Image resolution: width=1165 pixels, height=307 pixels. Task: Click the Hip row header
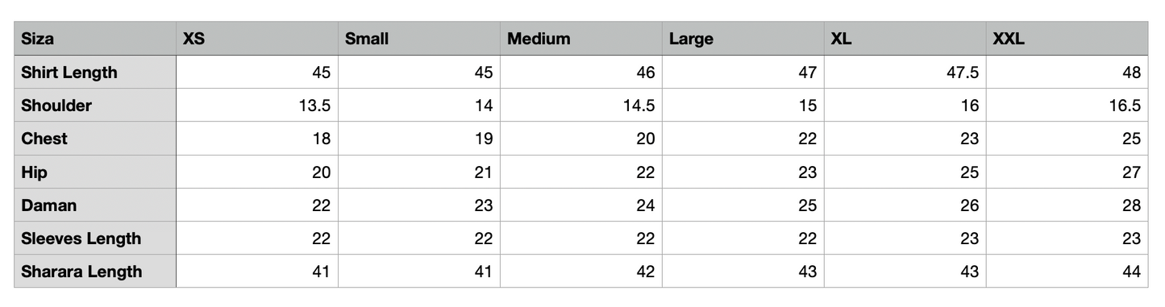click(95, 172)
